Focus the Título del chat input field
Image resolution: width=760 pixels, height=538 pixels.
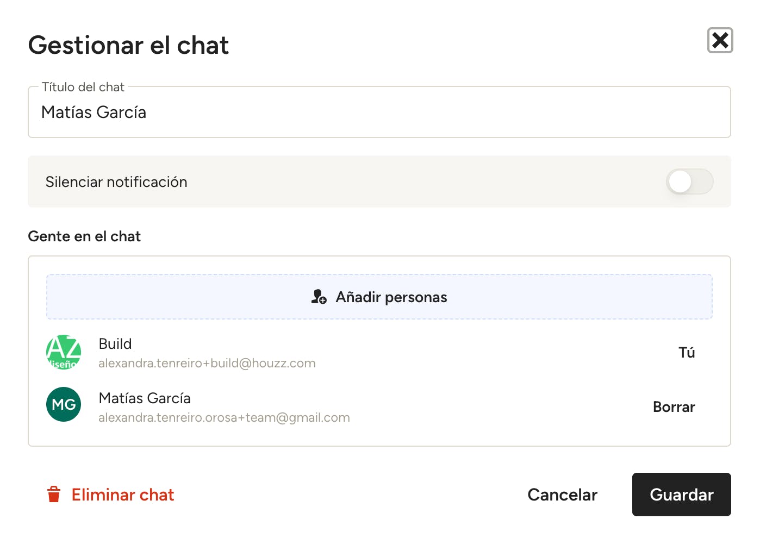coord(379,113)
